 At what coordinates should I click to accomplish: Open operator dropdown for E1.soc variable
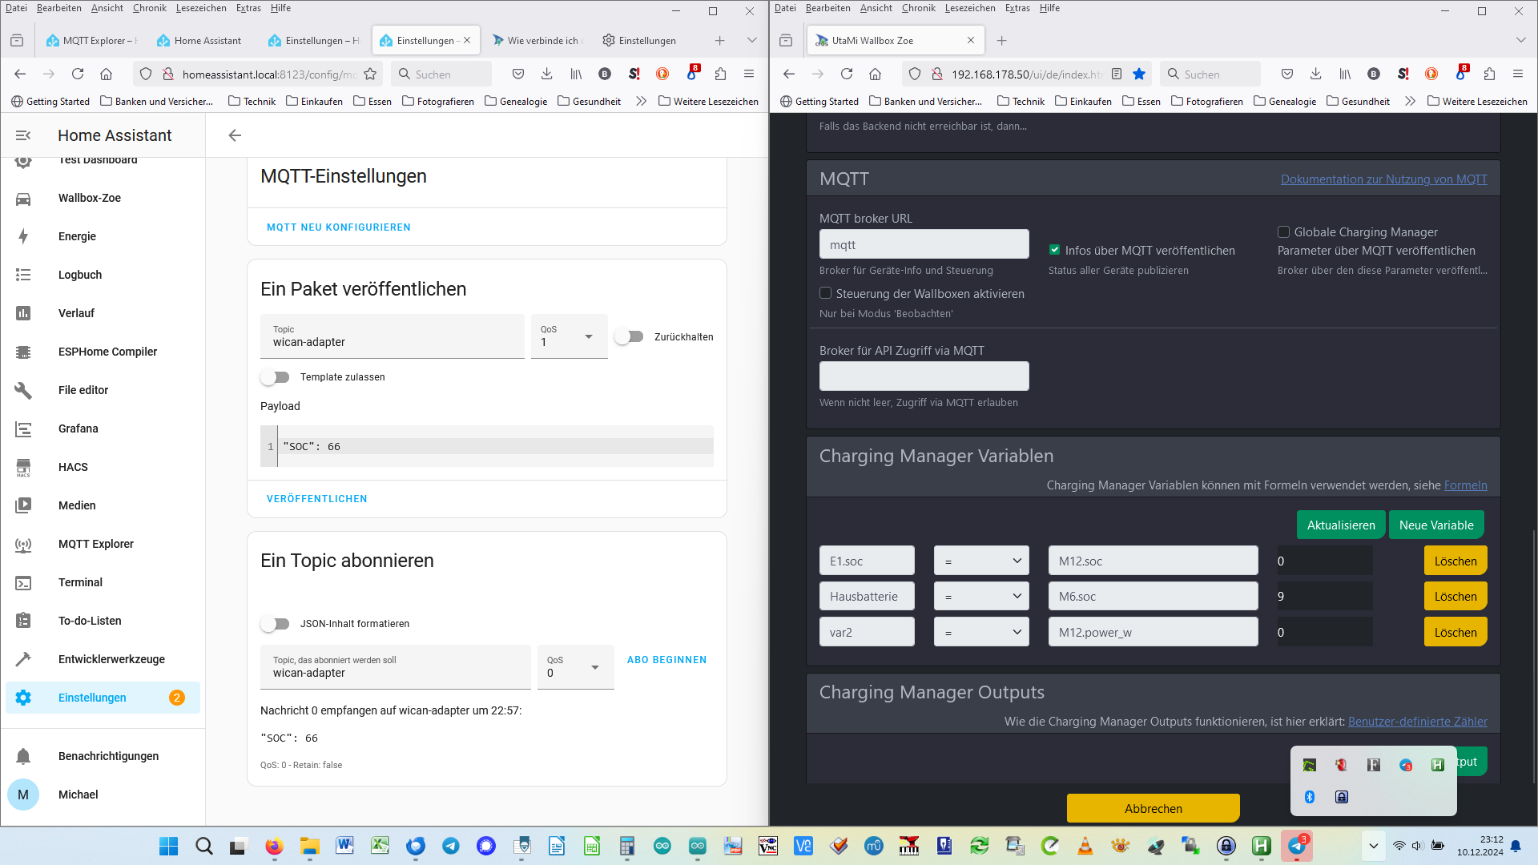[x=981, y=561]
